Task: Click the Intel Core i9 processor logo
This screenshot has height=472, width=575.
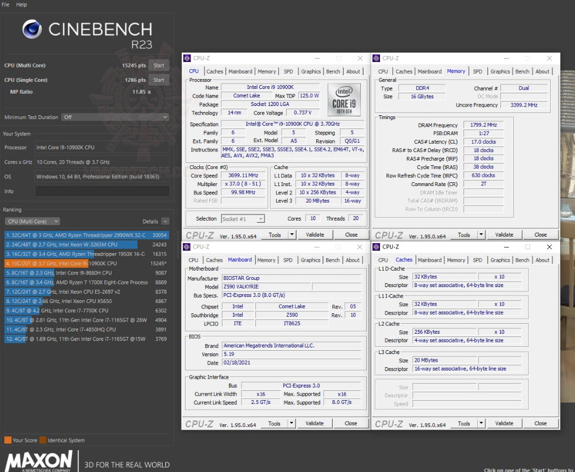Action: (344, 100)
